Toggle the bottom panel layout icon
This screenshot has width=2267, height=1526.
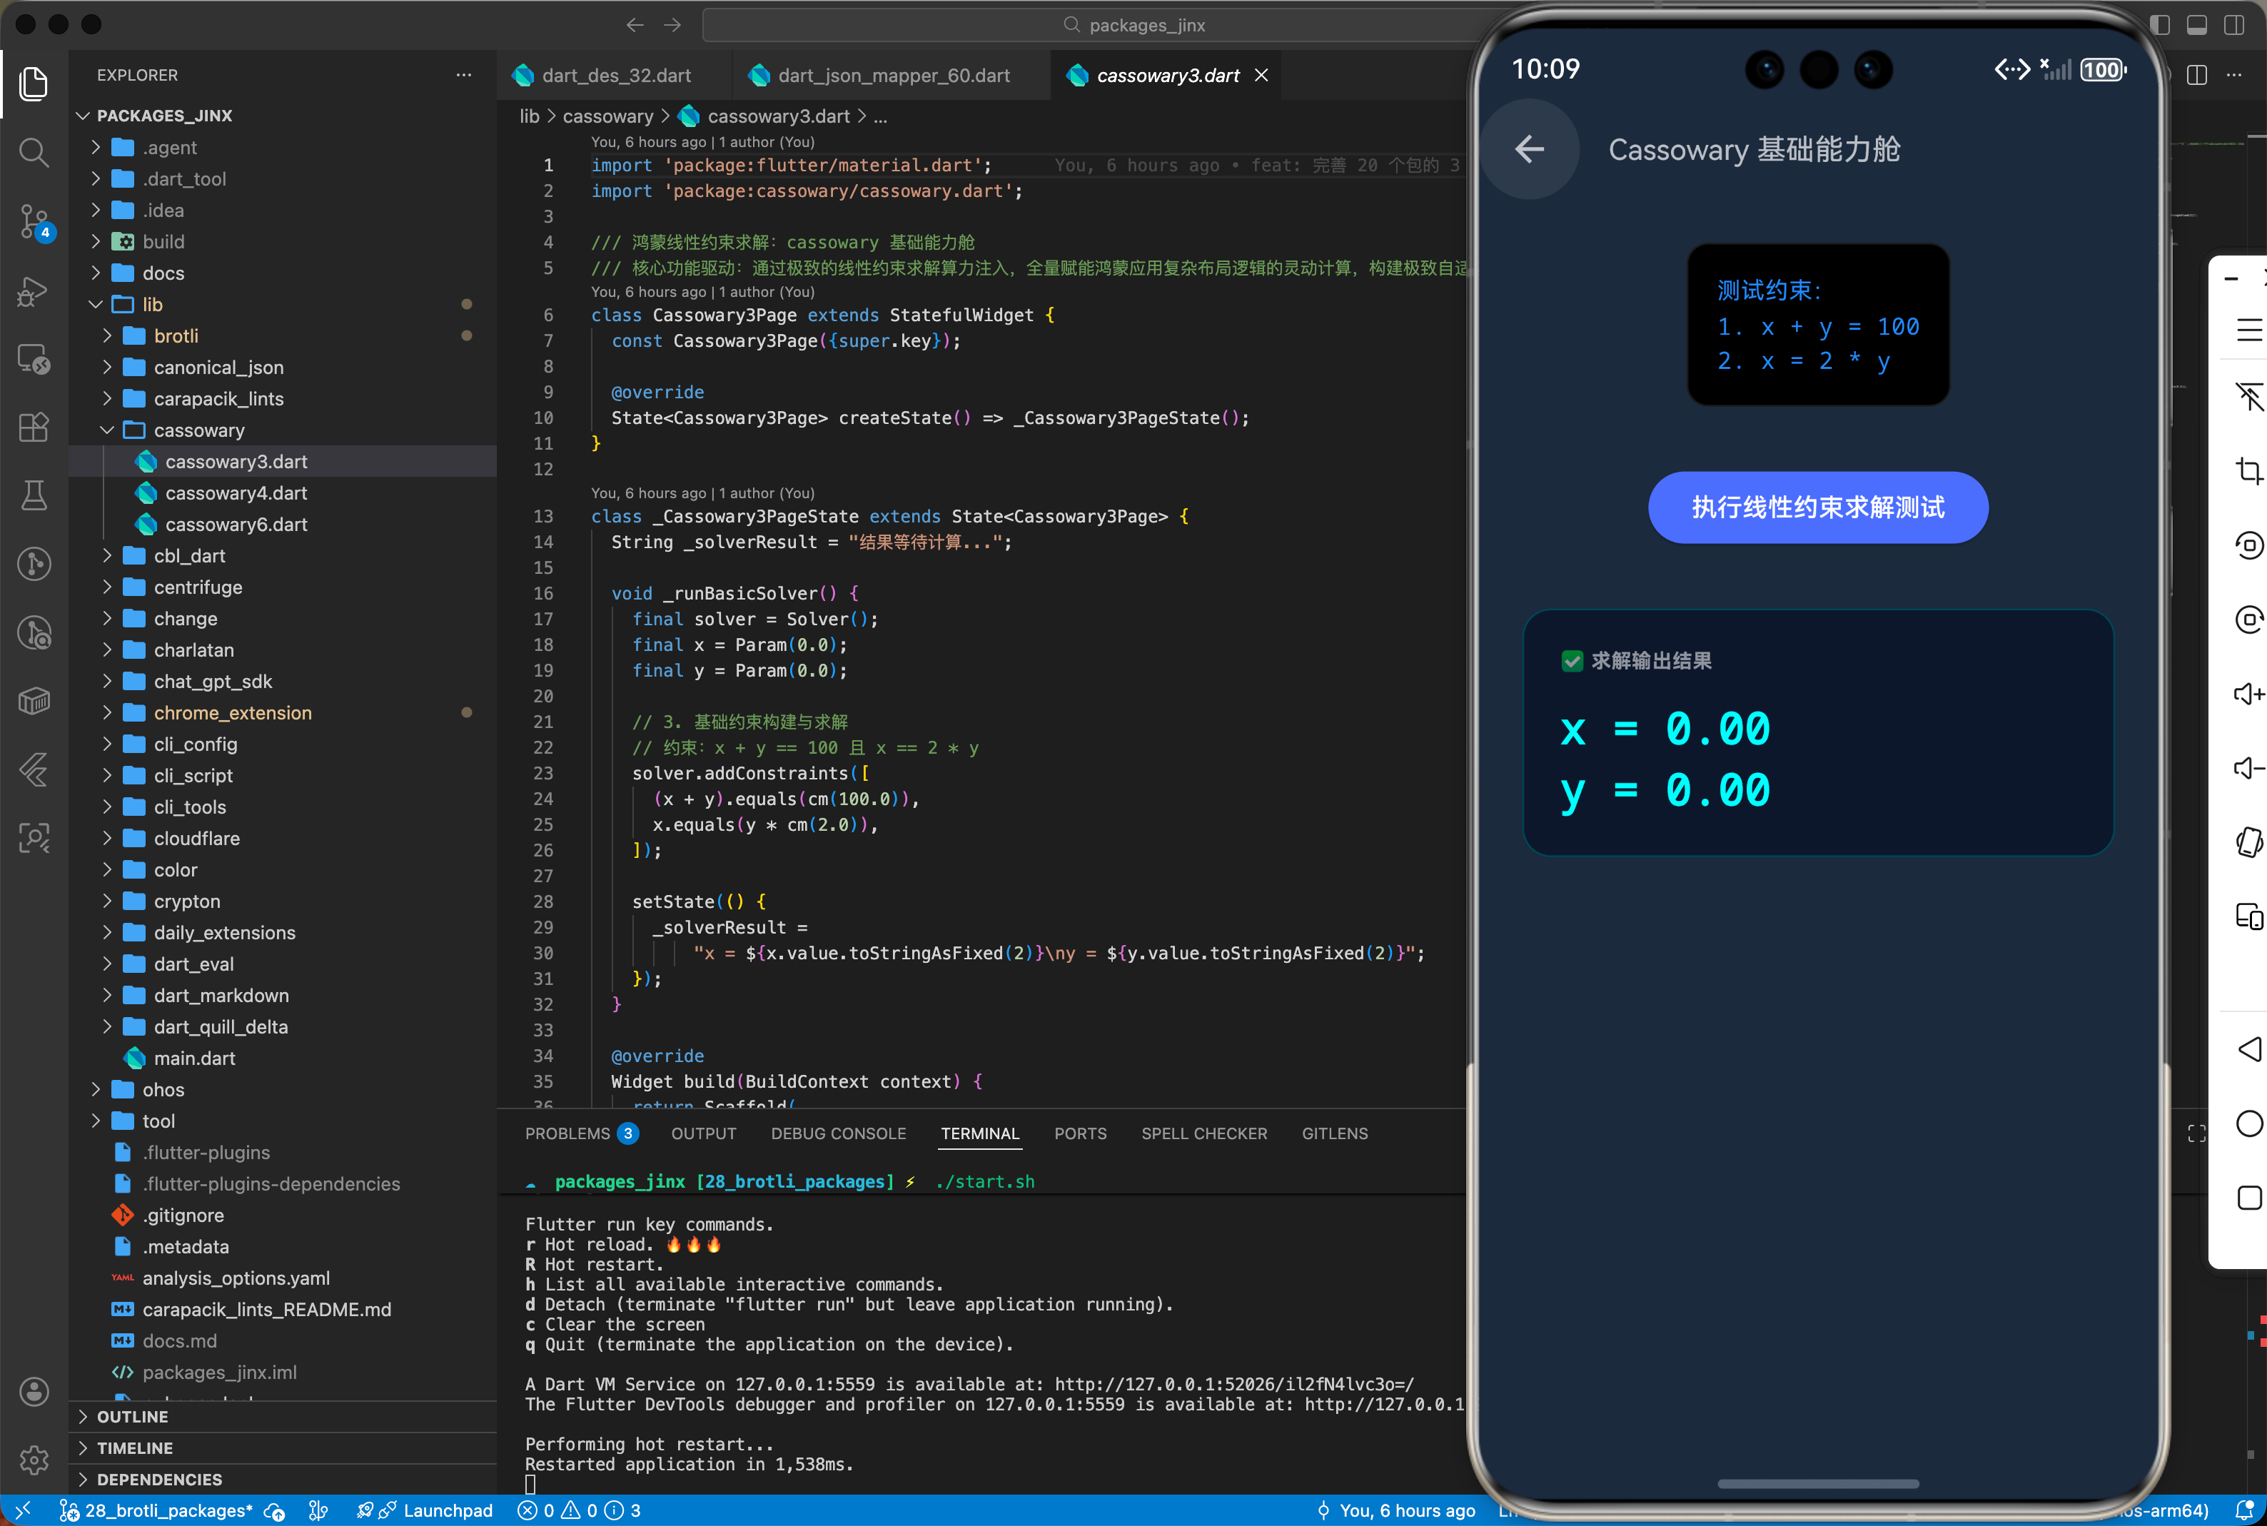pyautogui.click(x=2196, y=25)
